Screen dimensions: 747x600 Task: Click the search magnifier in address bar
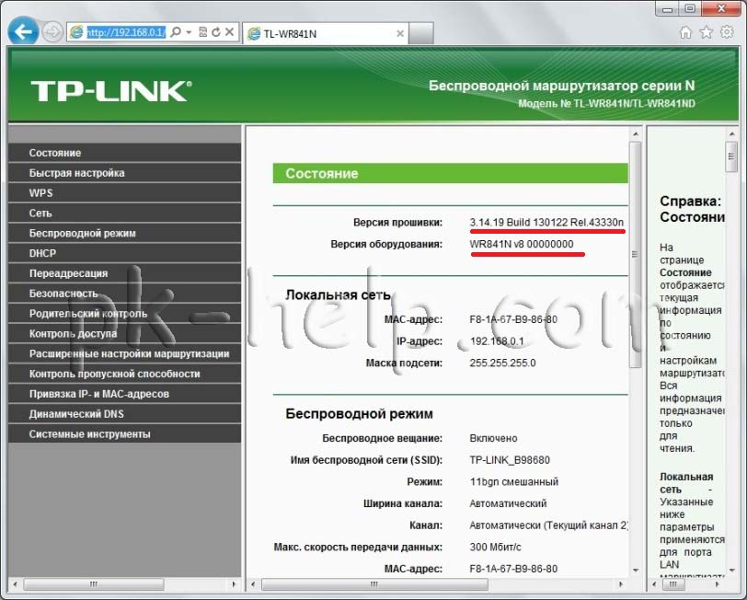176,32
